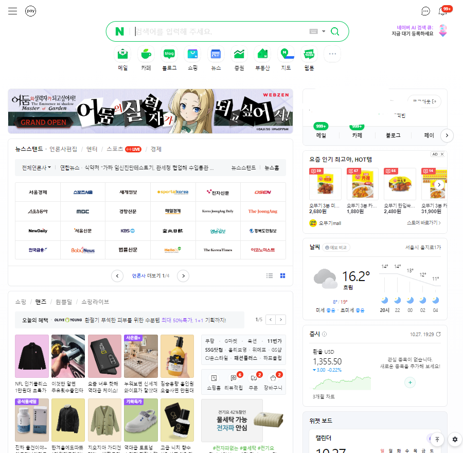This screenshot has width=463, height=453.
Task: Click the green N logo in search box
Action: (x=119, y=31)
